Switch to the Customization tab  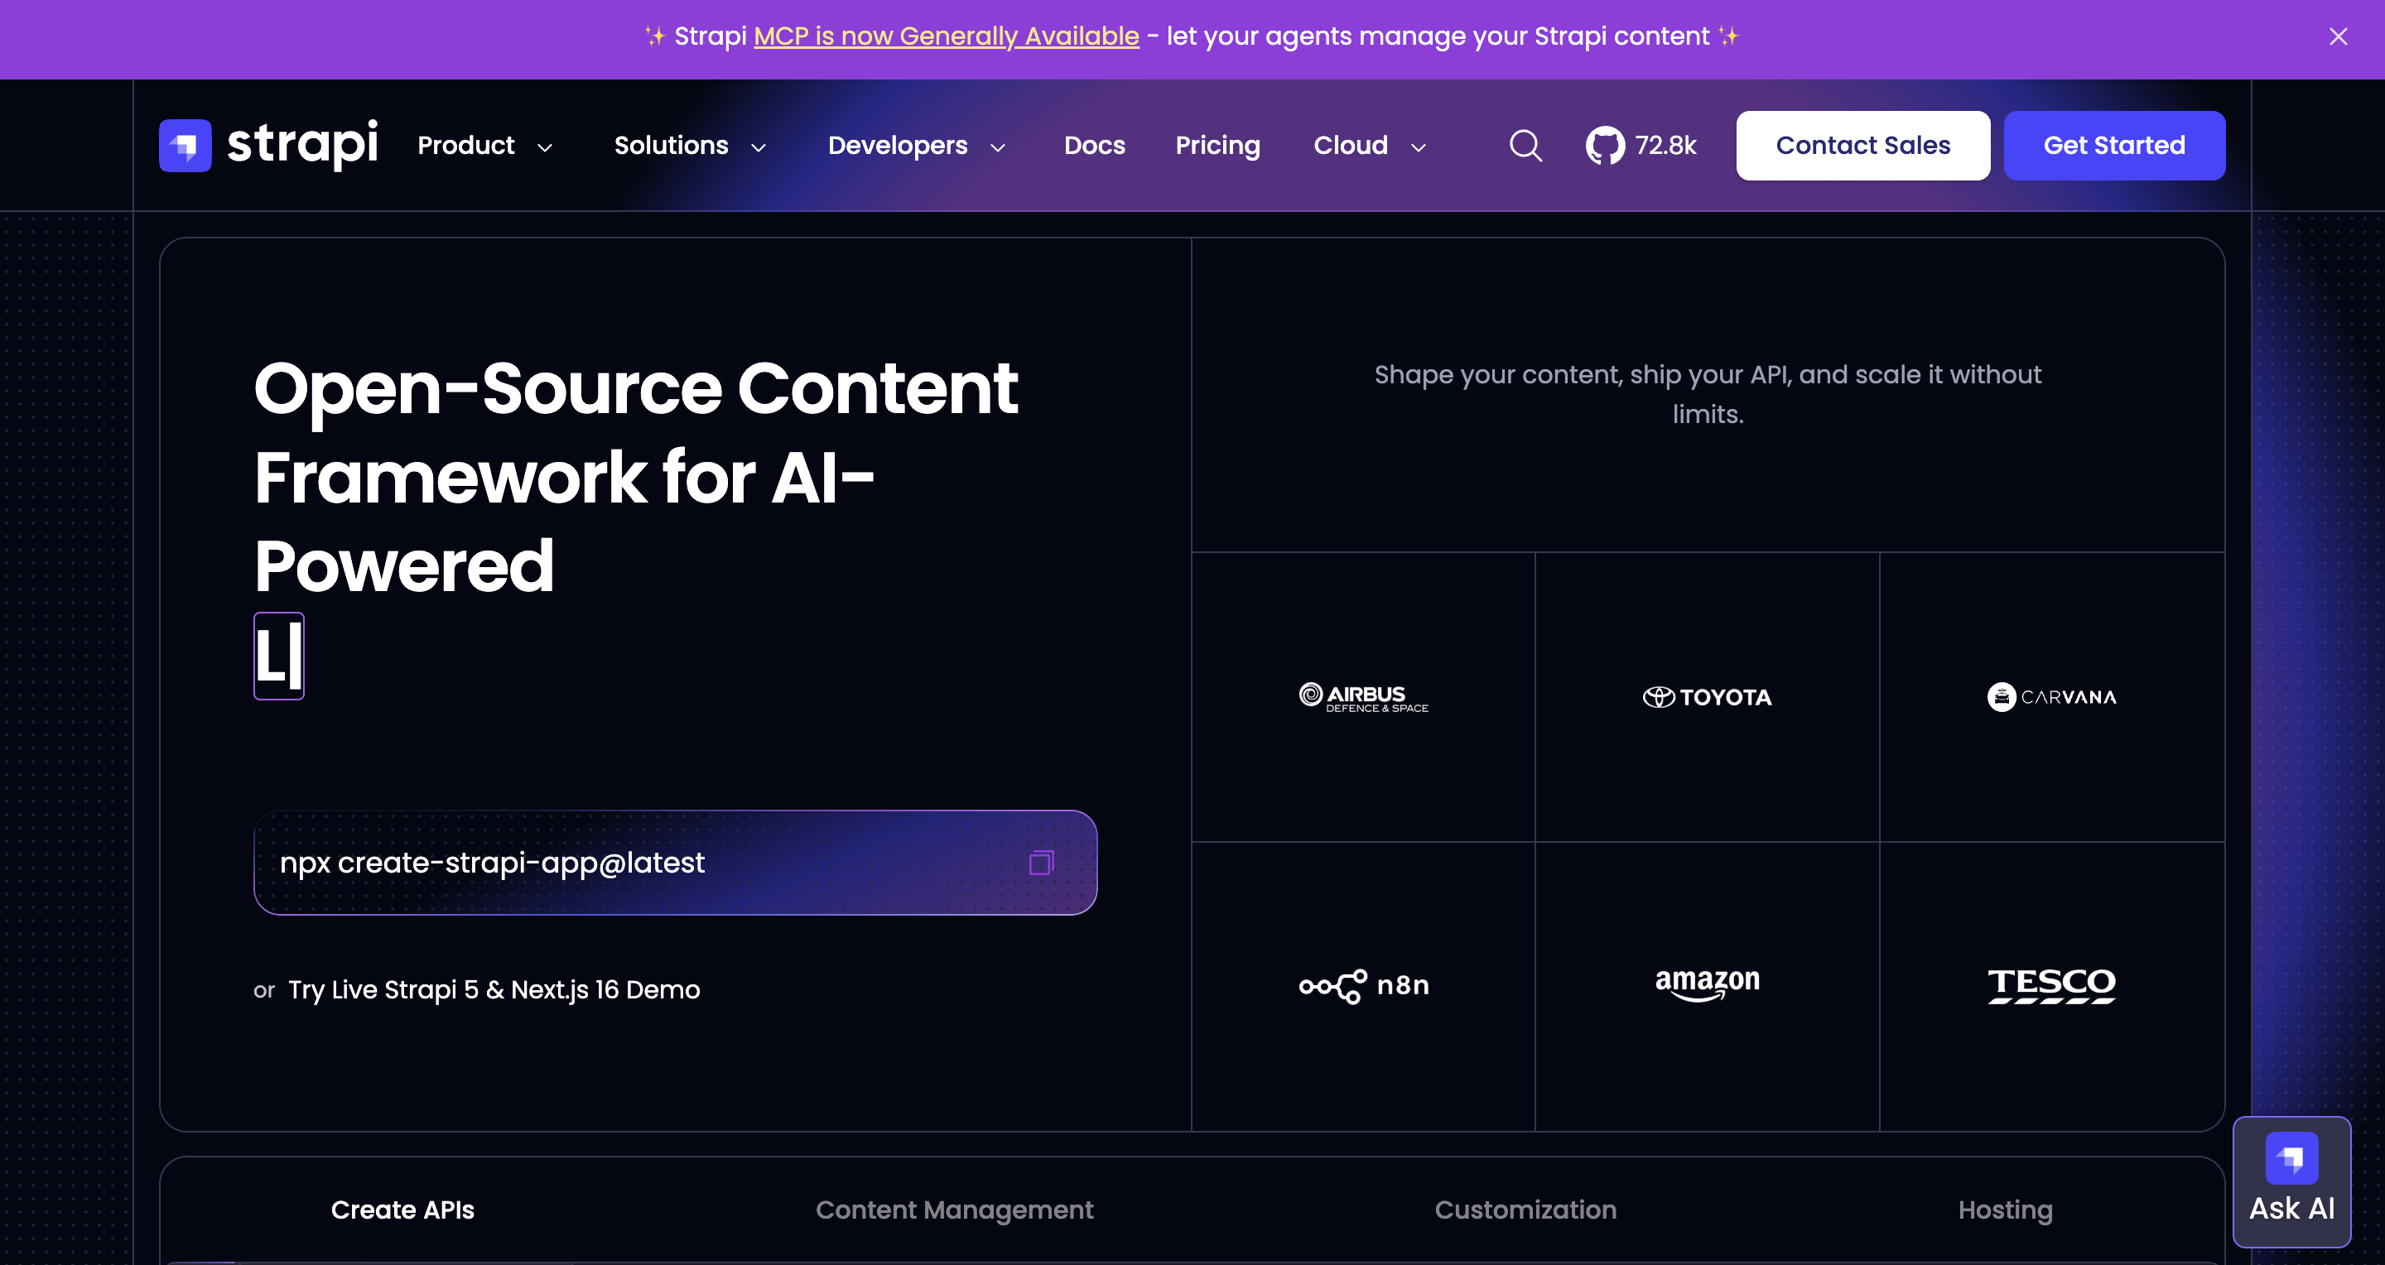pos(1525,1210)
